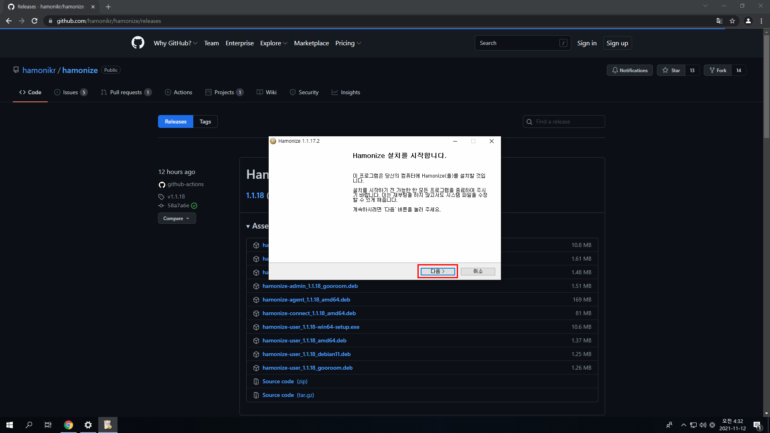Select the Releases view button

176,121
